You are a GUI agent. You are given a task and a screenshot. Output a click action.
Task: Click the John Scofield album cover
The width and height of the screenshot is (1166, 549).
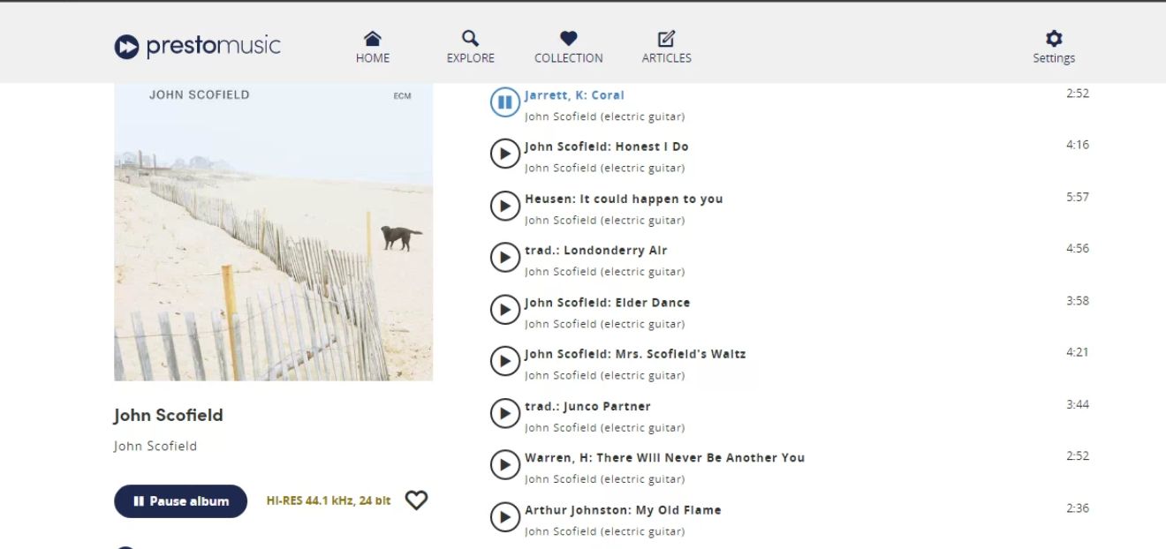tap(273, 232)
